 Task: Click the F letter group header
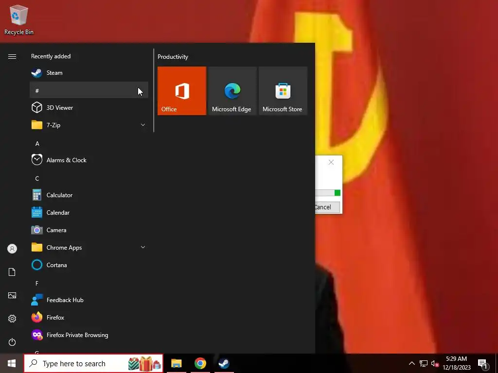point(37,283)
